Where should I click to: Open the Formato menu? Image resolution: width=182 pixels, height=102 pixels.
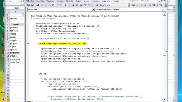tap(69, 1)
